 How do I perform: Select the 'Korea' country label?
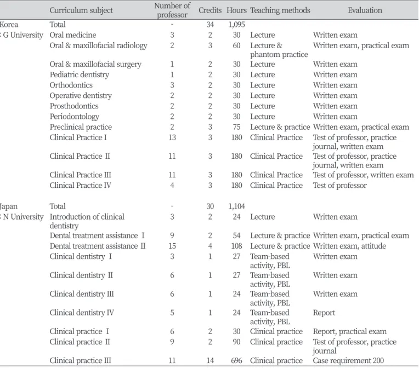click(x=9, y=25)
